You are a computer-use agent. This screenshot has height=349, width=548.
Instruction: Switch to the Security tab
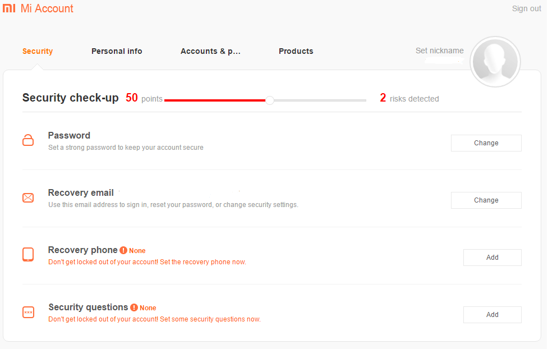click(38, 51)
